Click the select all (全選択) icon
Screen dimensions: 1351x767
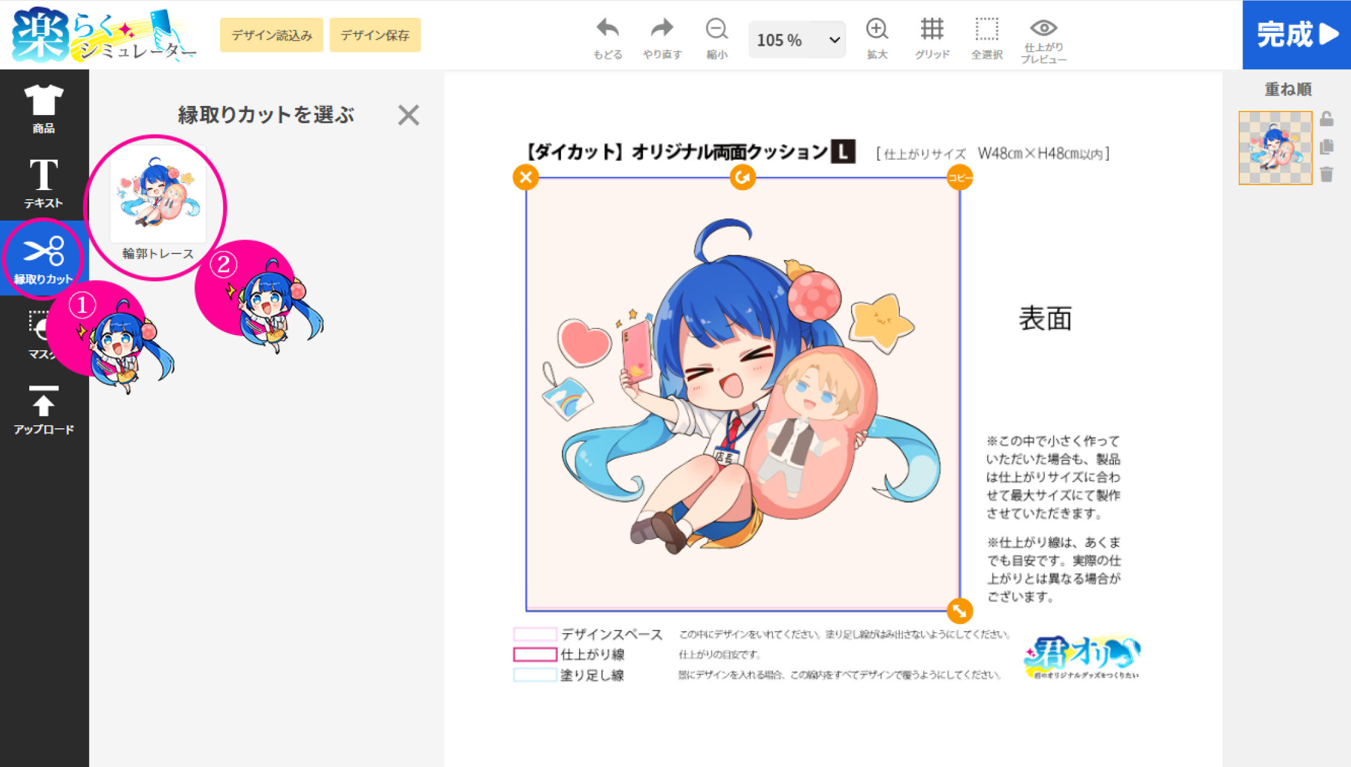tap(986, 29)
